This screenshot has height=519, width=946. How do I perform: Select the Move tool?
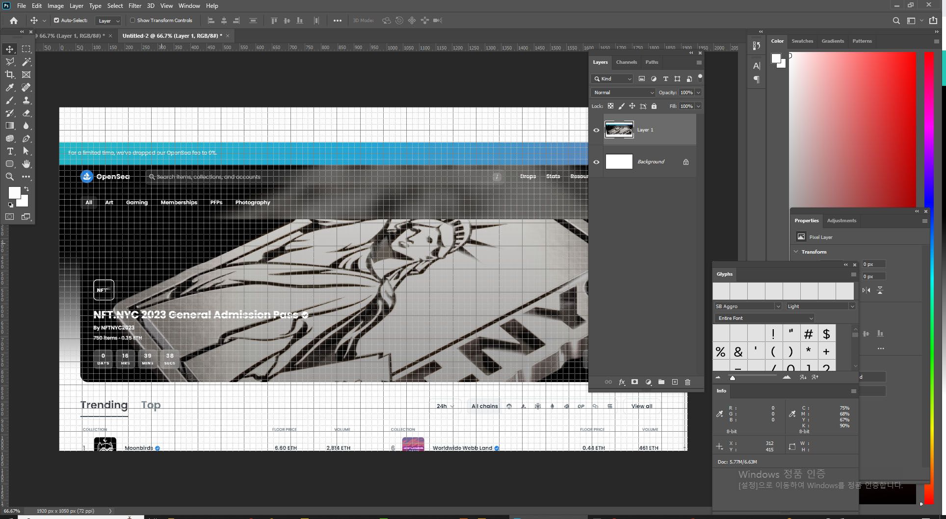click(x=10, y=49)
